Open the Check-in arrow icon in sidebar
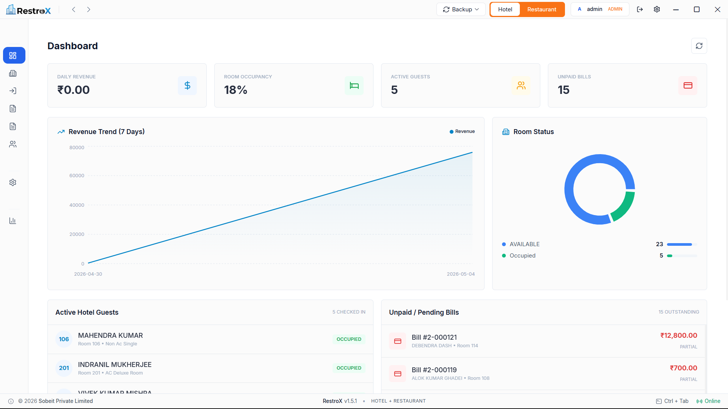Viewport: 728px width, 409px height. pyautogui.click(x=13, y=91)
